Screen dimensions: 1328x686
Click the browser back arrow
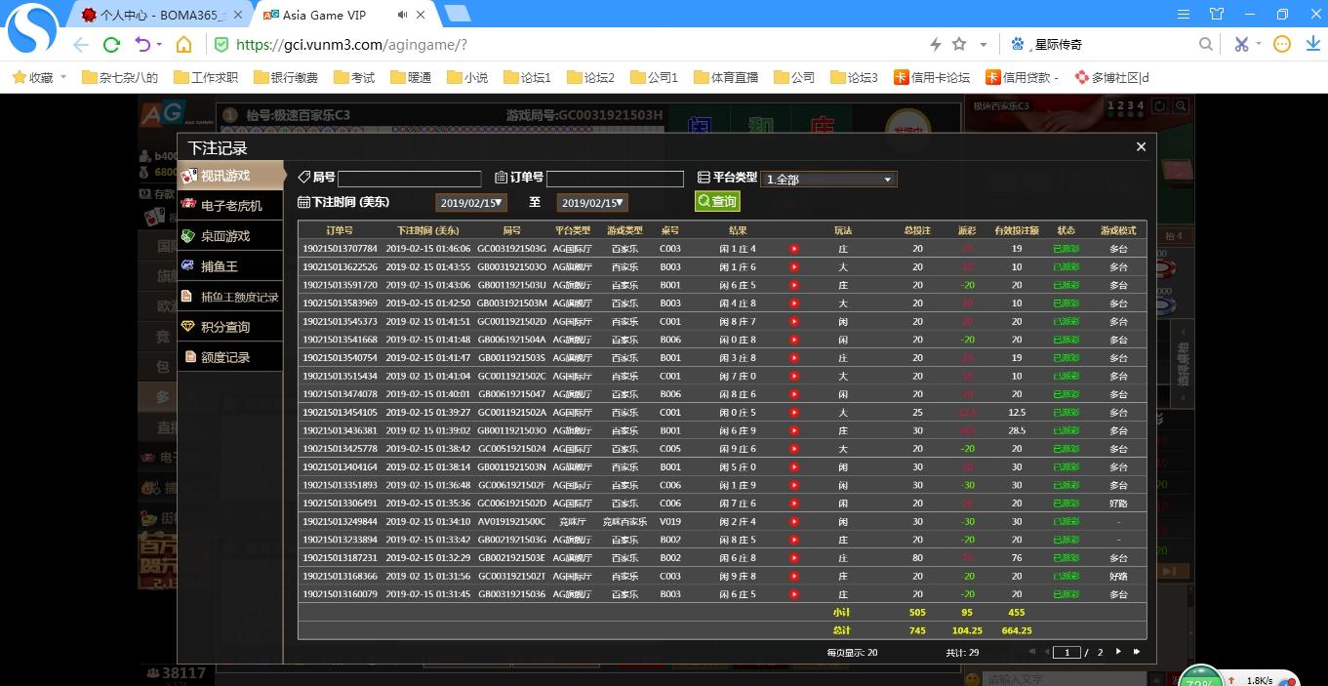click(x=81, y=45)
